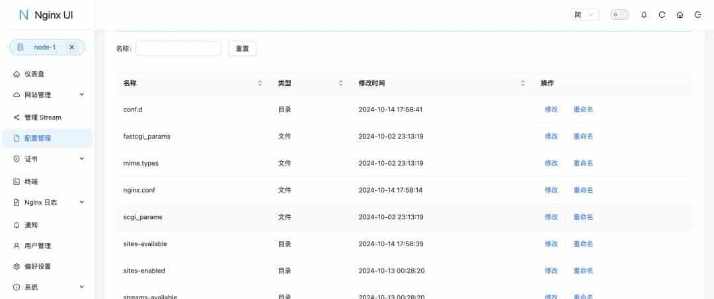Click the share icon beside 管理 Stream
This screenshot has height=299, width=714.
(17, 117)
